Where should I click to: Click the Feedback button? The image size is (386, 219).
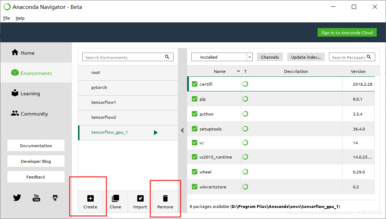[36, 177]
